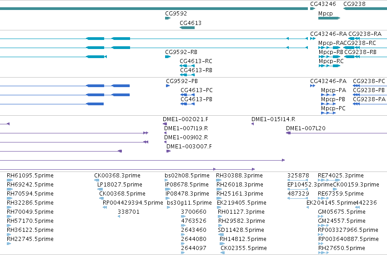Click the bs02h08.5prime label

(x=187, y=176)
